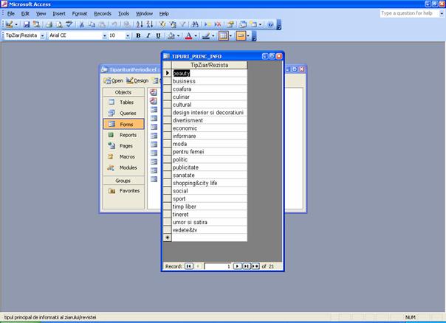Select Tables in the Objects panel

point(127,103)
